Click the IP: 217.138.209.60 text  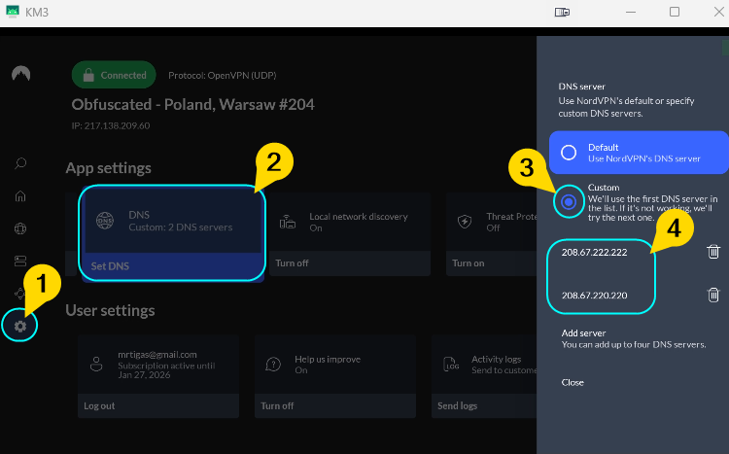pos(111,125)
